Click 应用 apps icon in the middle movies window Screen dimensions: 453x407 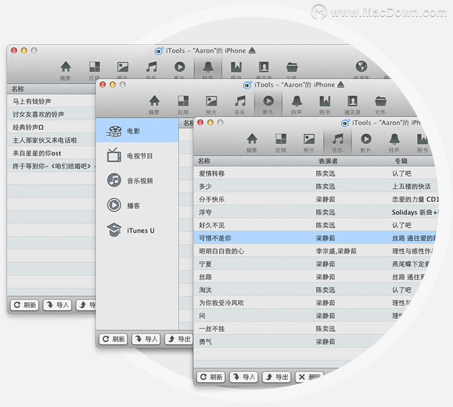pos(183,103)
